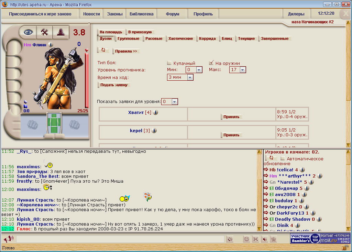Open the character silhouette icon
Screen dimensions: 352x252
tap(60, 33)
